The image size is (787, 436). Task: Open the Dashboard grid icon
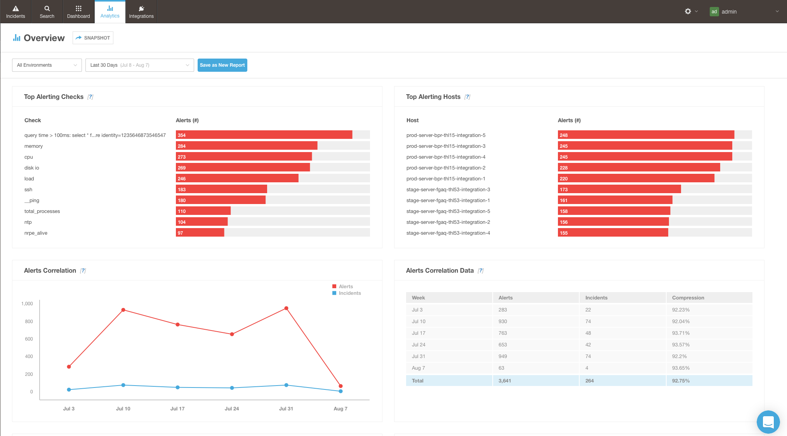pos(78,9)
